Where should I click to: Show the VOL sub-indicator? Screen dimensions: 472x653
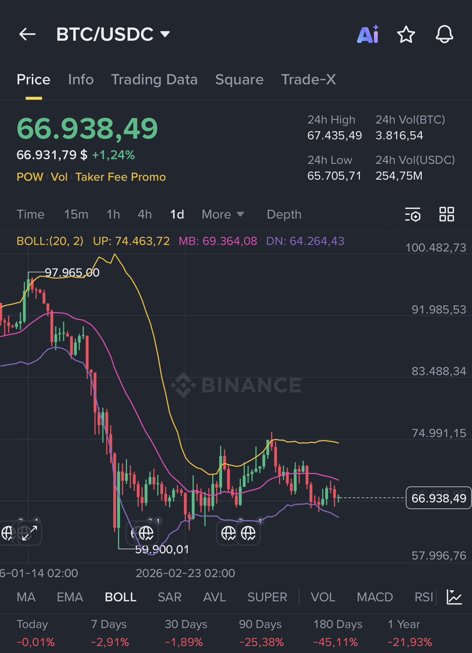[x=323, y=597]
